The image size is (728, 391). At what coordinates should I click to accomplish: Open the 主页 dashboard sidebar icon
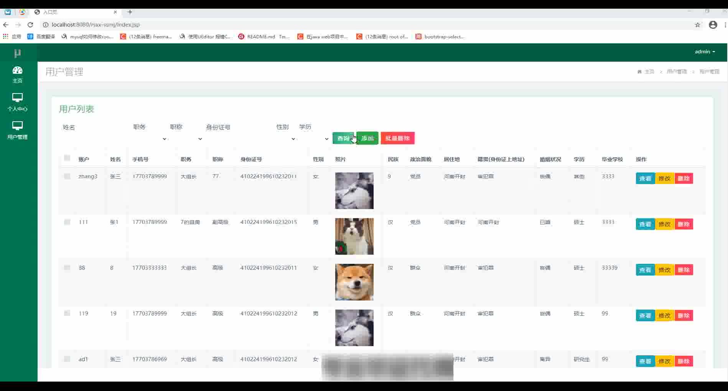17,74
